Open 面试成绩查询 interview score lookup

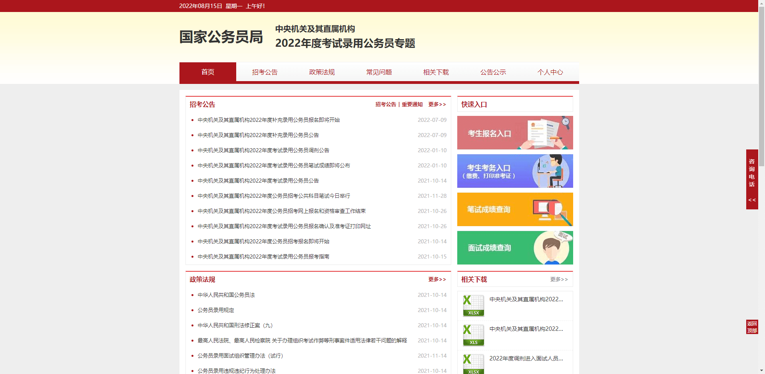[x=515, y=248]
